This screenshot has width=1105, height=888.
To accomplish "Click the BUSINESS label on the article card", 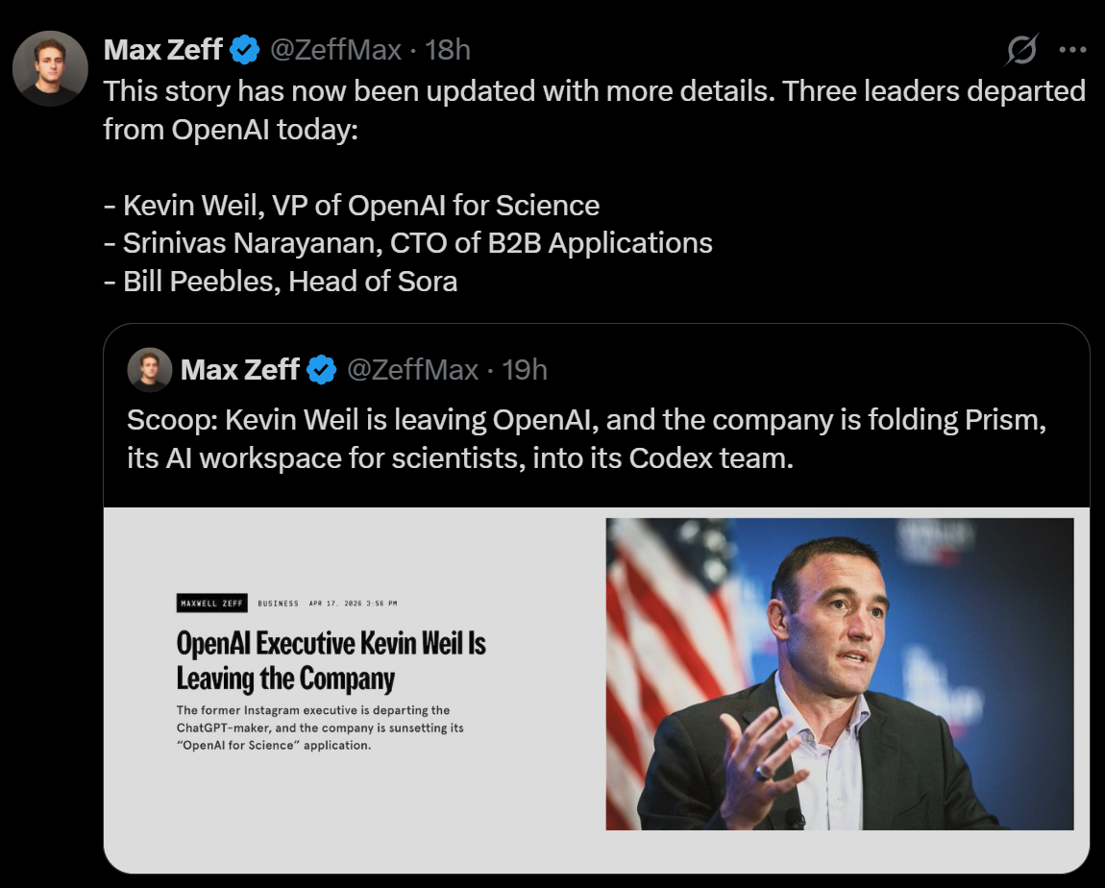I will [x=279, y=603].
